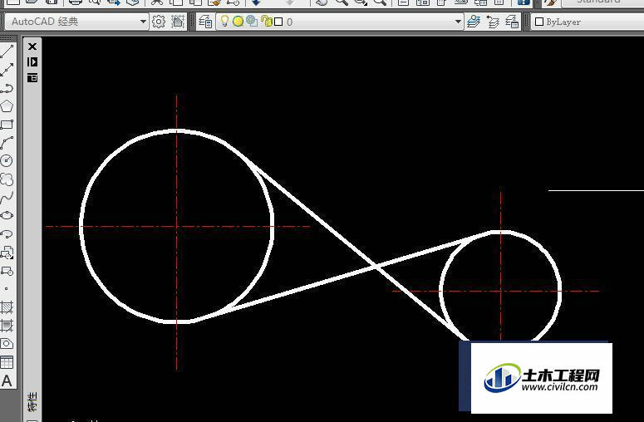
Task: Select the Construction Line tool
Action: 7,70
